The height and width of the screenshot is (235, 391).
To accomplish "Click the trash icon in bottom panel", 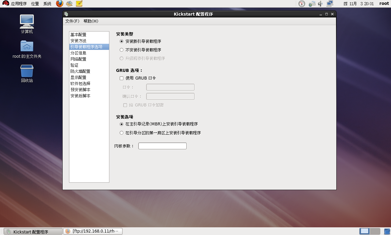I will click(387, 231).
